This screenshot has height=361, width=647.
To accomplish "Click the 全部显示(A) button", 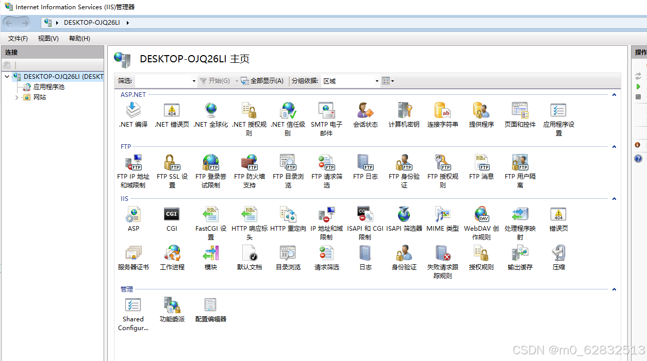I will click(262, 81).
